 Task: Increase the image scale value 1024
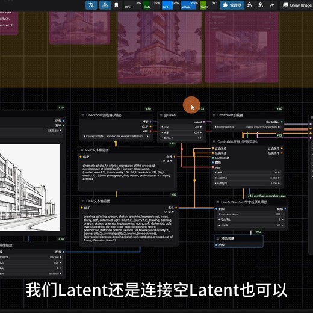point(60,262)
